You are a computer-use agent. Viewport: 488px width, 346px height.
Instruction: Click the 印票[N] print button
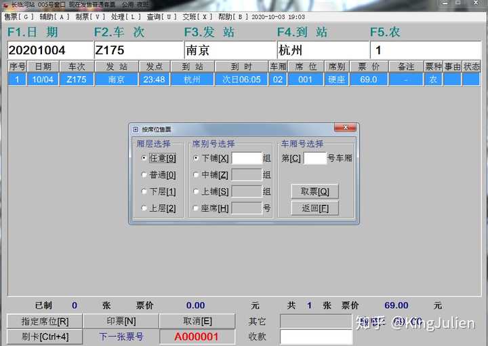[x=121, y=321]
